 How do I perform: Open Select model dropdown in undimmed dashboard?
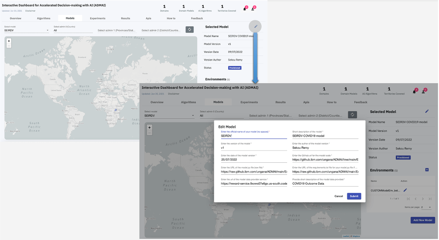click(26, 30)
